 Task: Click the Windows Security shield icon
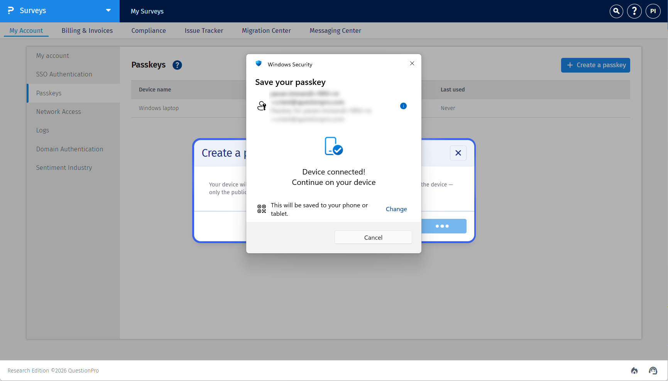point(259,63)
